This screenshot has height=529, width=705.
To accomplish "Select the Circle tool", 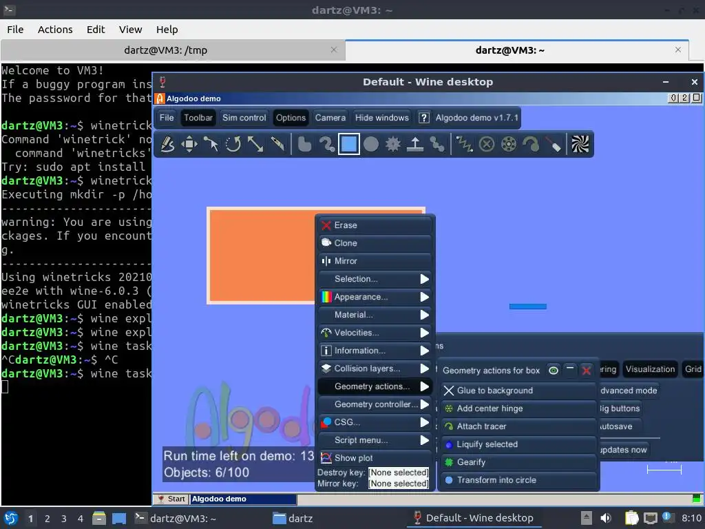I will click(371, 145).
